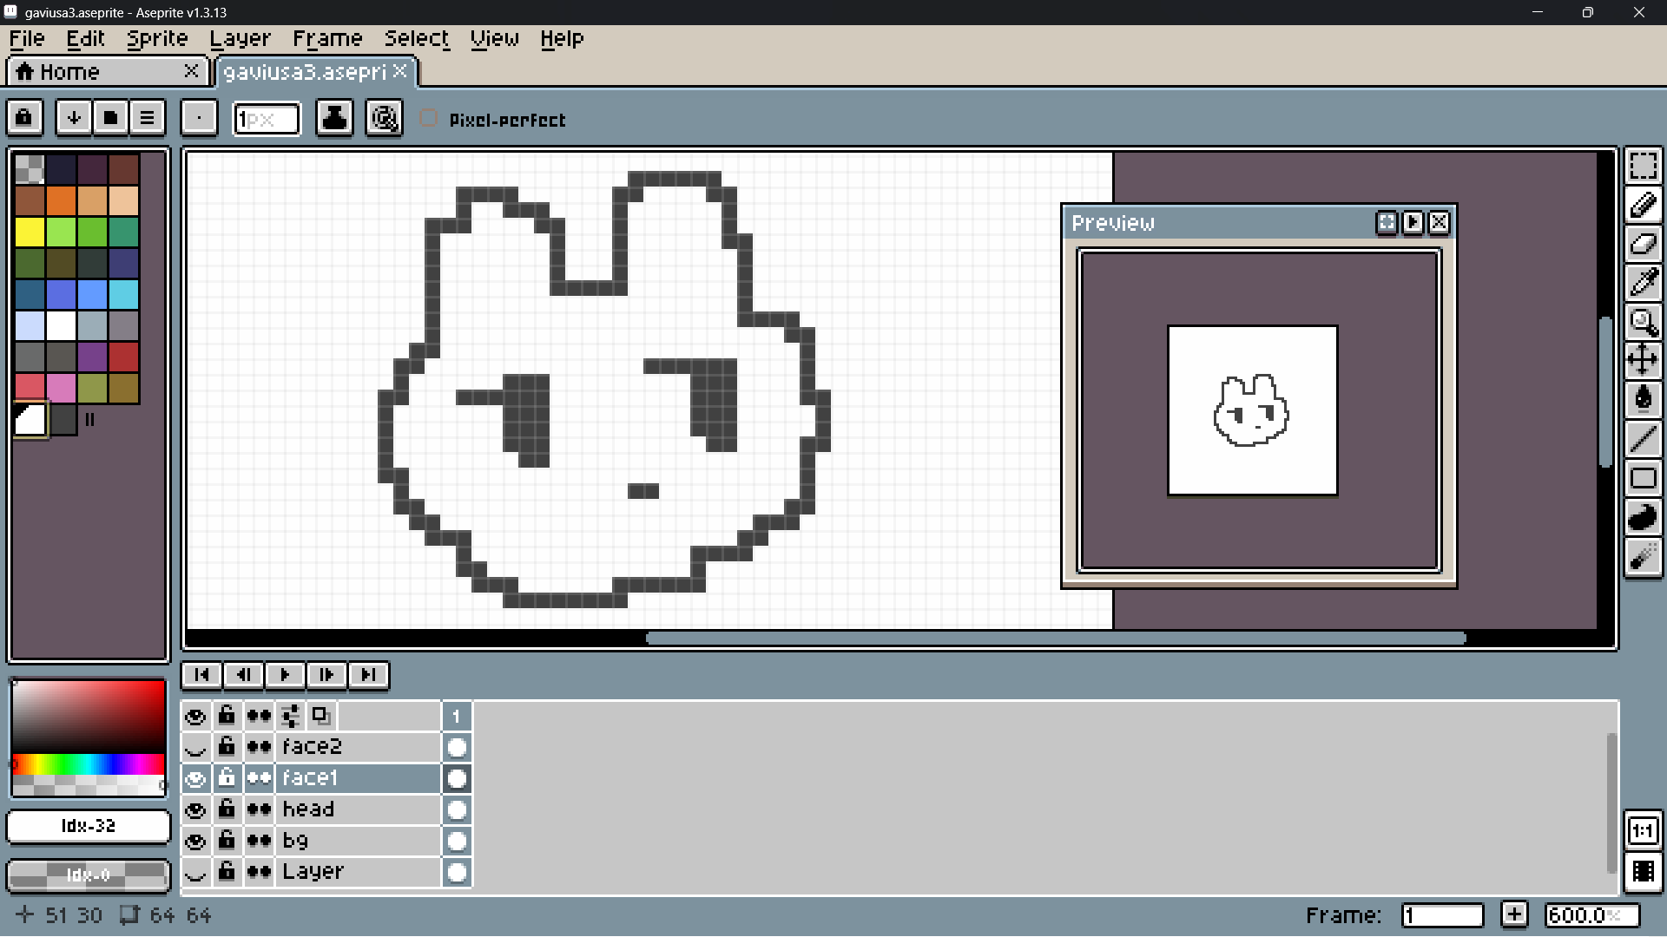This screenshot has height=937, width=1667.
Task: Edit the zoom percentage field
Action: point(1591,915)
